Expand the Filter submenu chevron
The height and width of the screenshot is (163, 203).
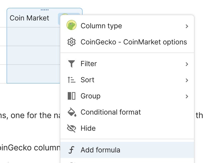[x=187, y=64]
